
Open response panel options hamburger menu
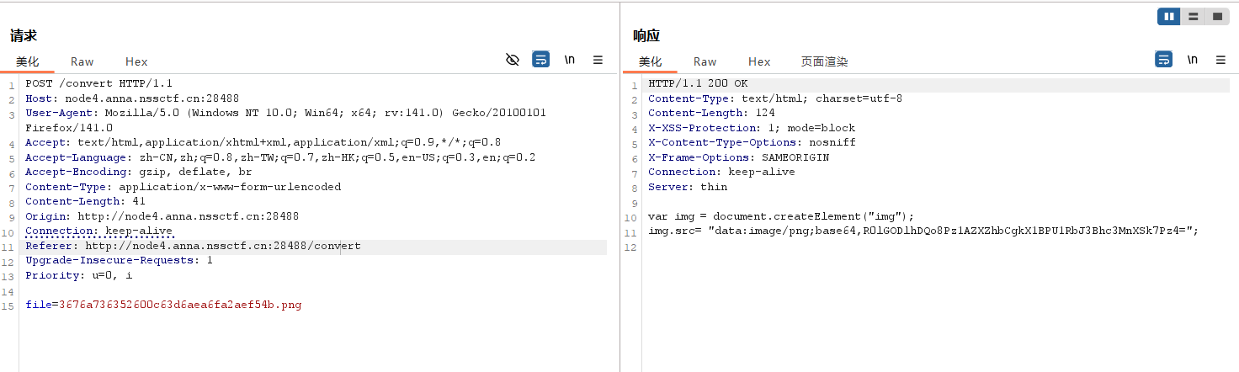(x=1220, y=60)
